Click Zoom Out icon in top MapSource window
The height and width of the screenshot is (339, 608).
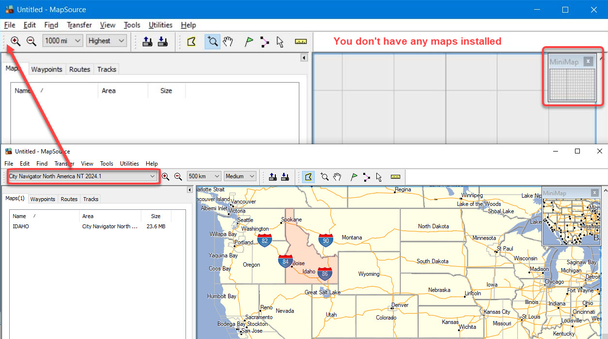(x=31, y=41)
